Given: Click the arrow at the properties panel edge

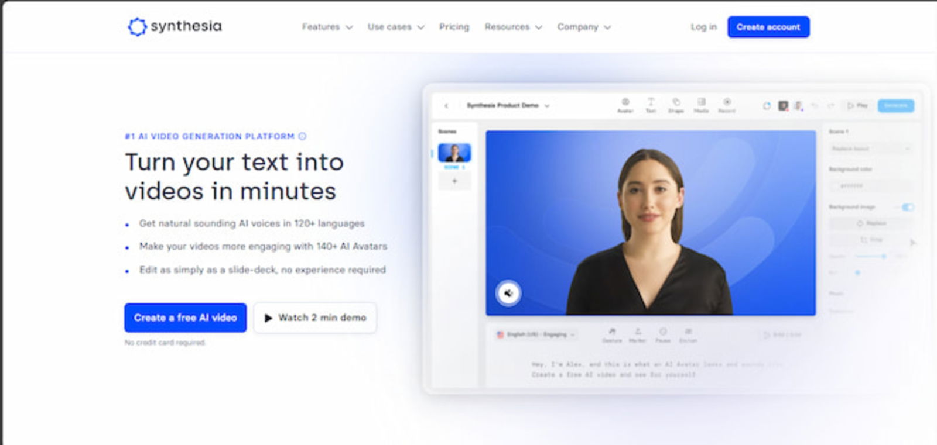Looking at the screenshot, I should 912,242.
